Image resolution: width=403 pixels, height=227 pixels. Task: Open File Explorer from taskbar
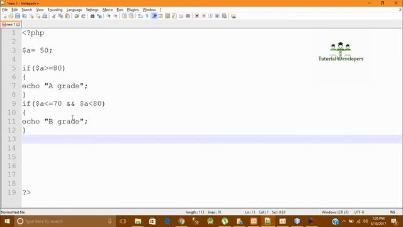coord(138,221)
